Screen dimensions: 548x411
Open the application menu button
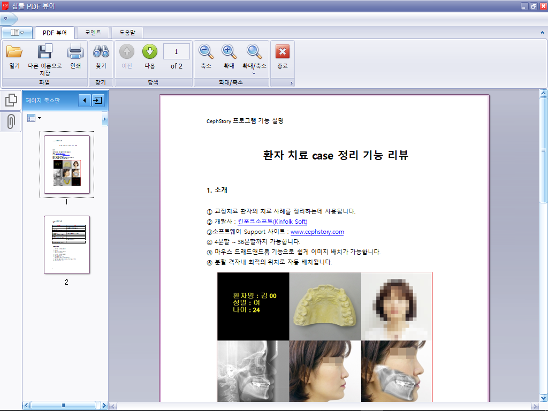[17, 33]
